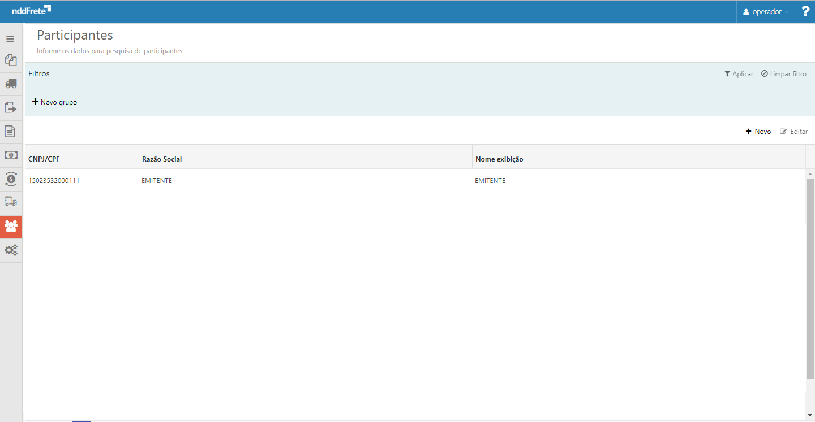
Task: Click the export arrow sidebar icon
Action: tap(10, 107)
